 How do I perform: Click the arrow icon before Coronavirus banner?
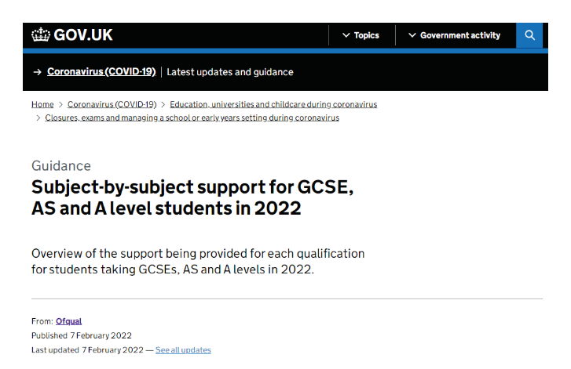click(37, 72)
